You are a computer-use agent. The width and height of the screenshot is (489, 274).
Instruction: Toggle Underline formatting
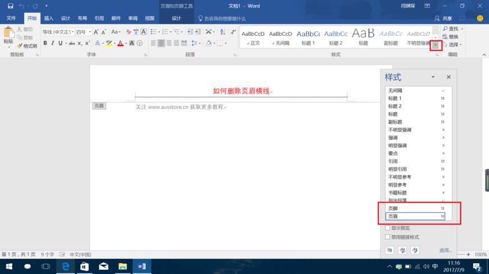tap(60, 43)
